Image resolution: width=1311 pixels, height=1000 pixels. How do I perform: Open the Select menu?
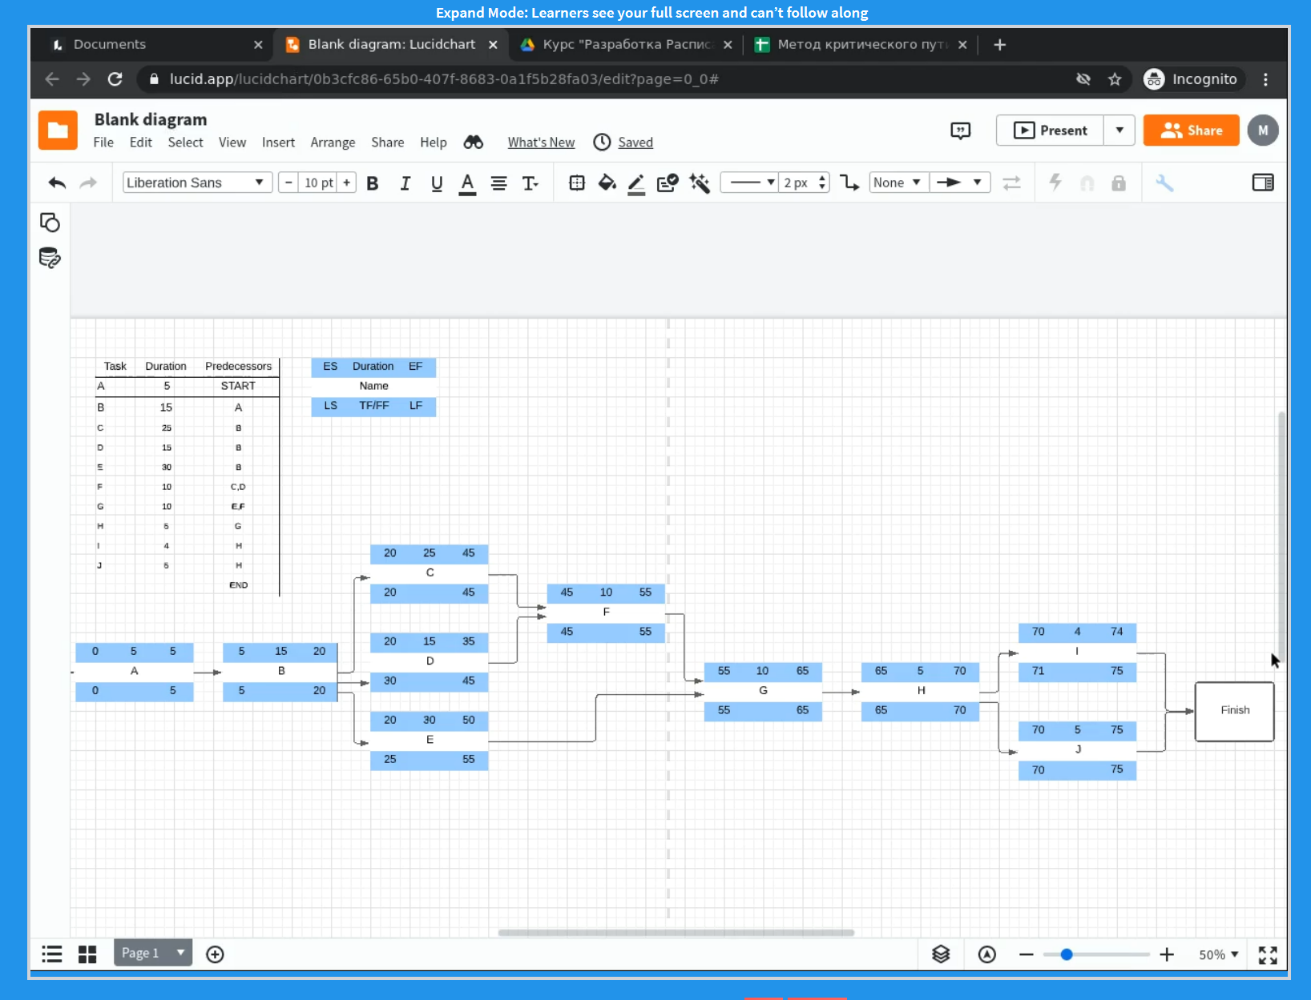click(185, 143)
